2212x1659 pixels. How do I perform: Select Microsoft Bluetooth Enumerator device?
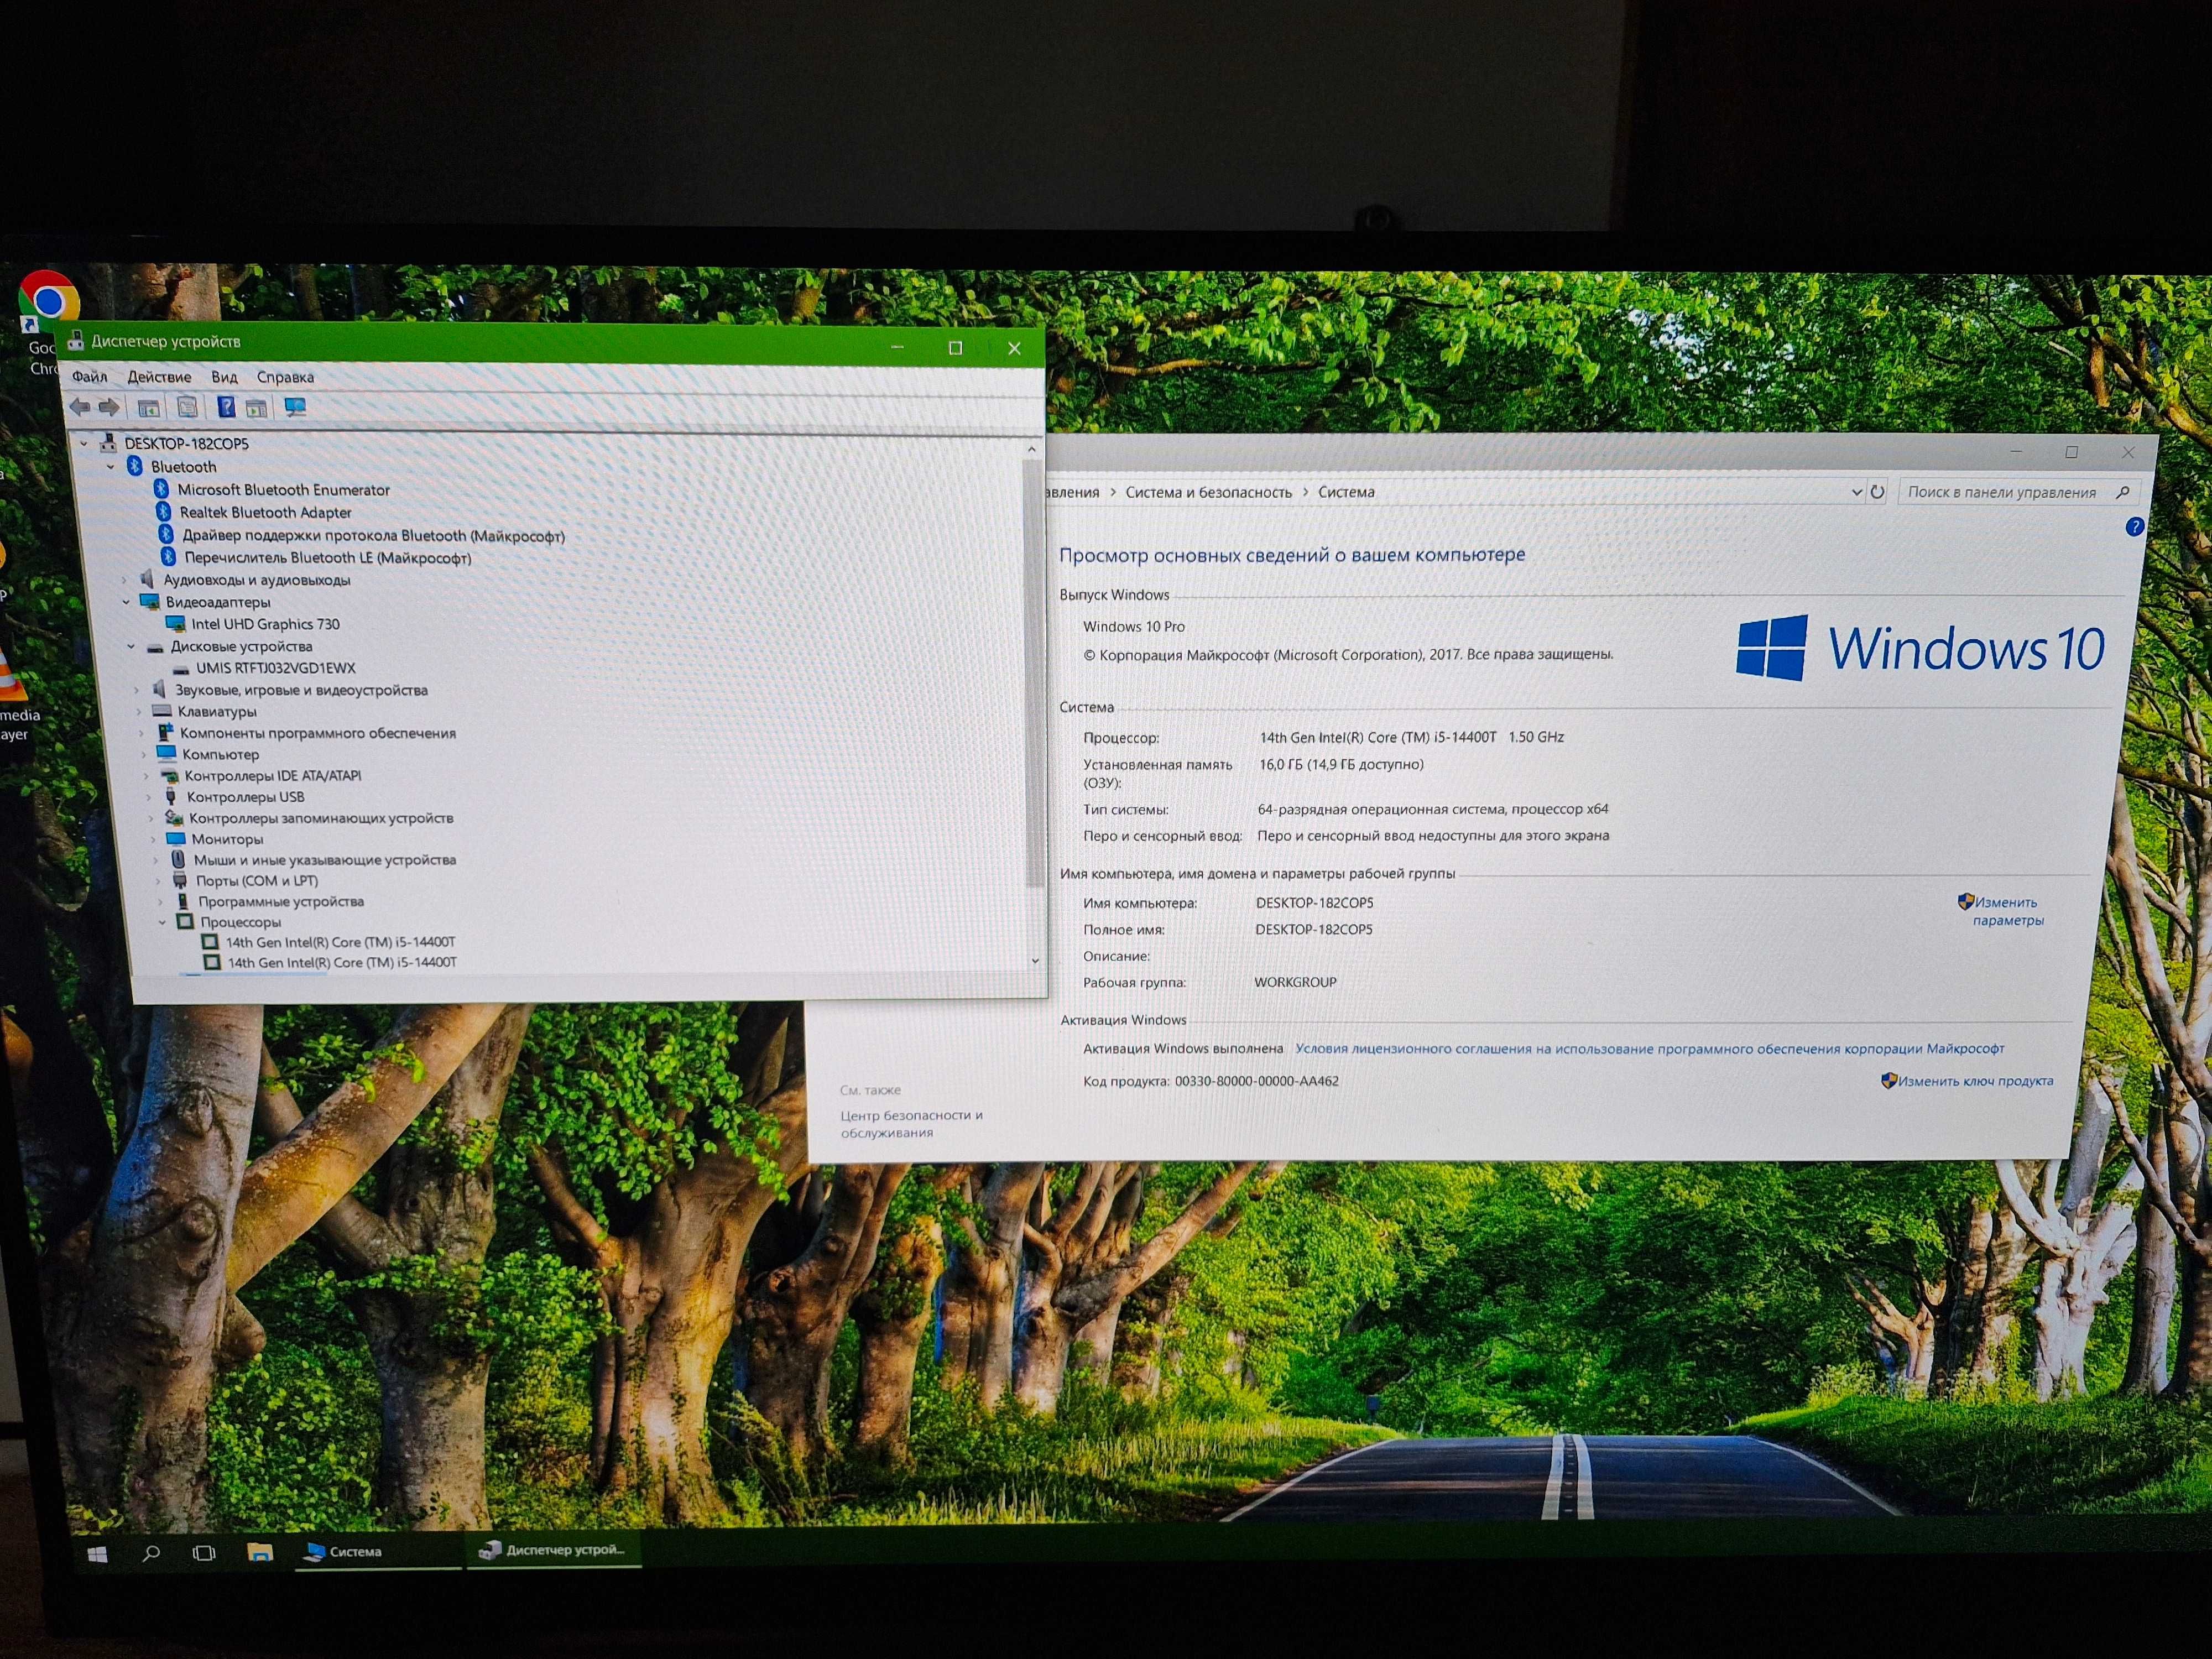[283, 490]
